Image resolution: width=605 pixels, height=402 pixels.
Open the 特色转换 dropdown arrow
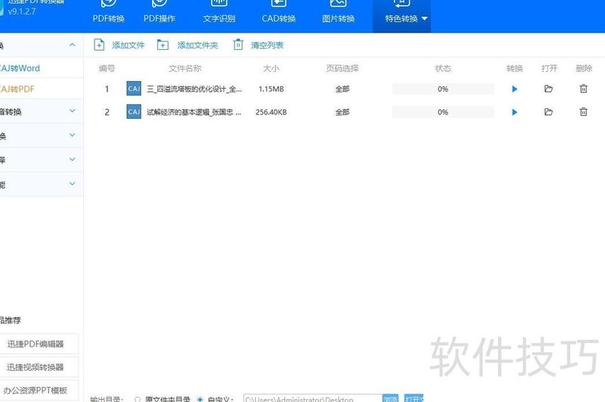pos(424,18)
